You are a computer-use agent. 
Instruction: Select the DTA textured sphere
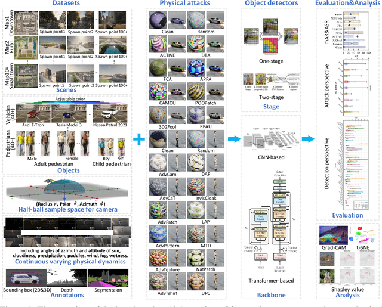[197, 42]
